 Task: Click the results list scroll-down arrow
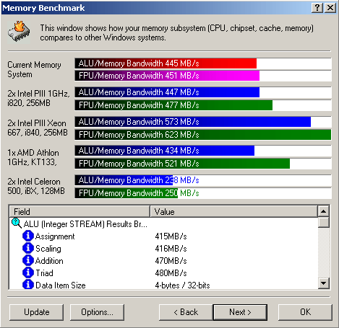(x=323, y=283)
